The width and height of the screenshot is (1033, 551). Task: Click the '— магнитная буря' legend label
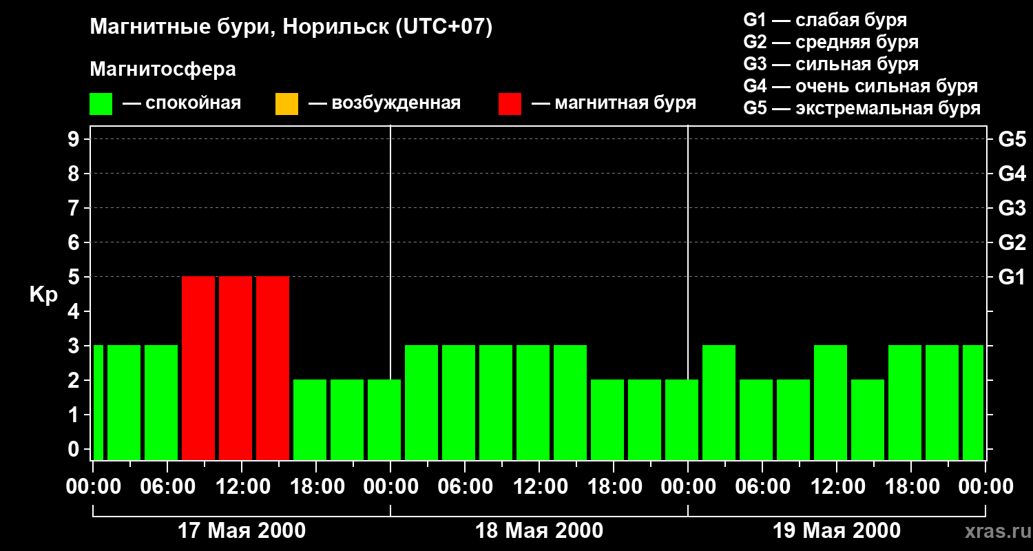point(614,103)
